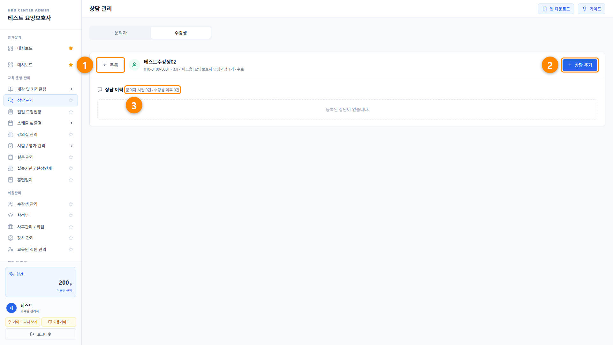Go back with the 목록 button
Image resolution: width=613 pixels, height=345 pixels.
[x=110, y=65]
